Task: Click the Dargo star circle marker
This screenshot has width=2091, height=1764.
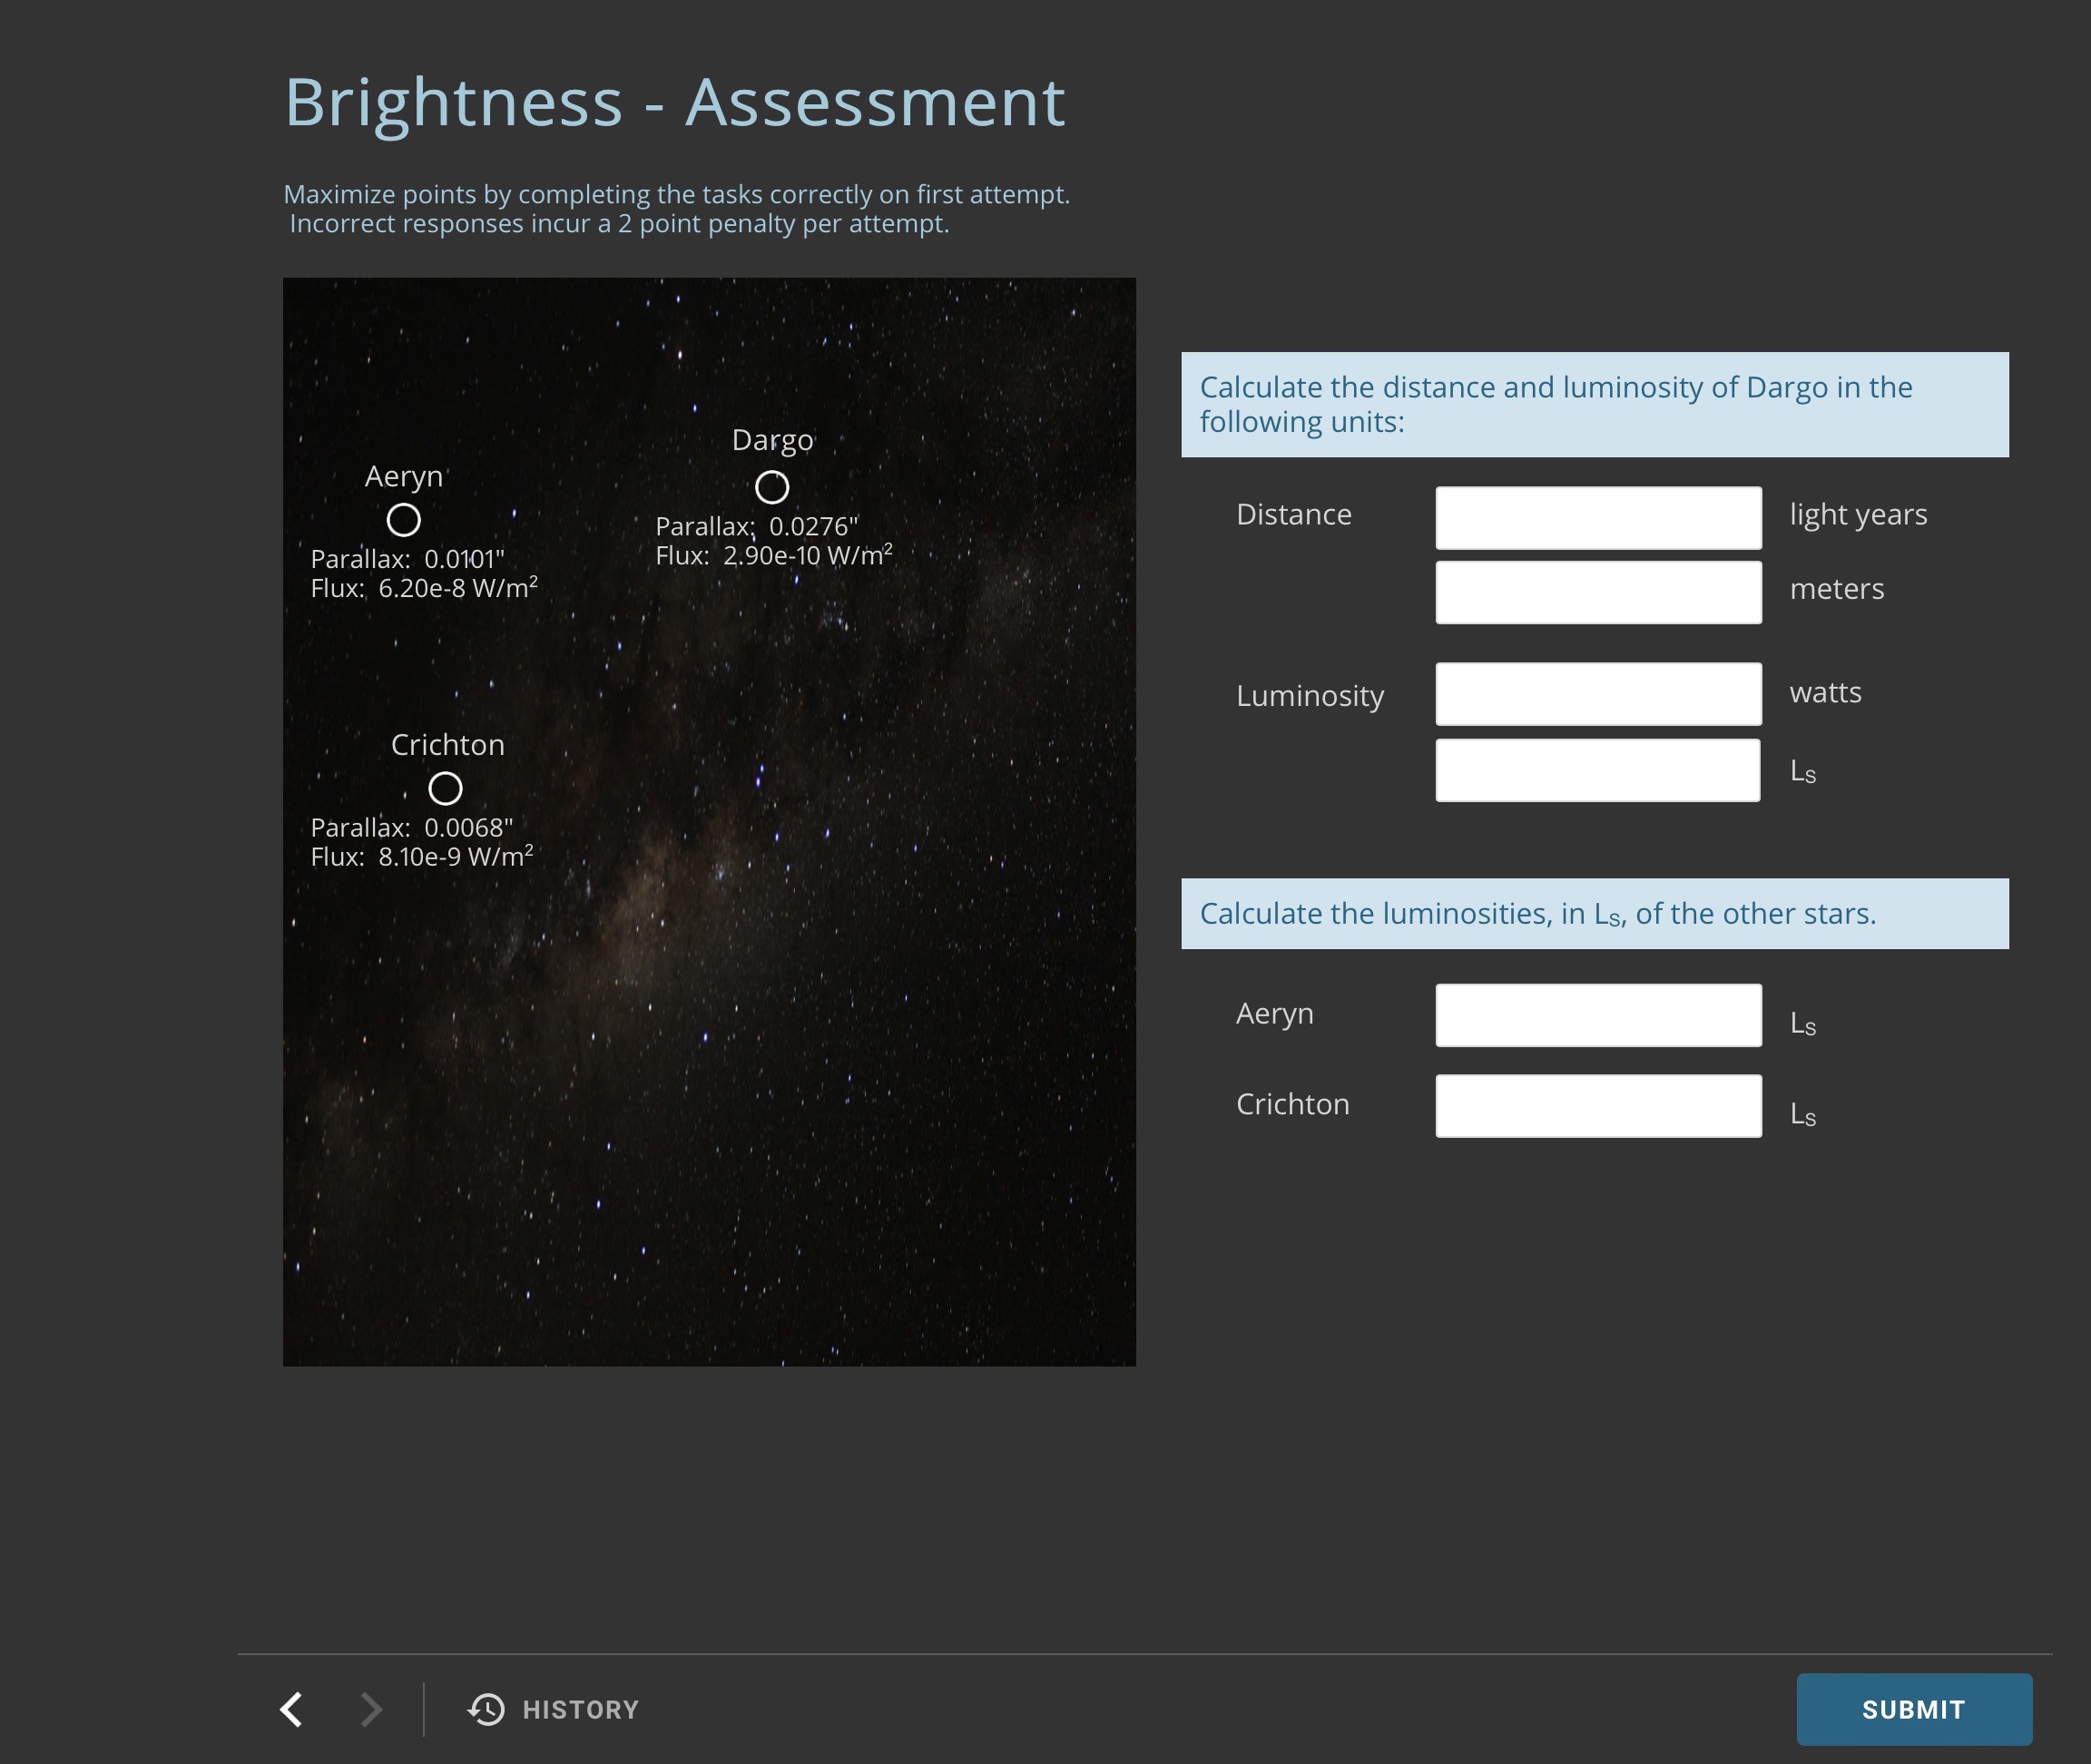Action: pos(771,487)
